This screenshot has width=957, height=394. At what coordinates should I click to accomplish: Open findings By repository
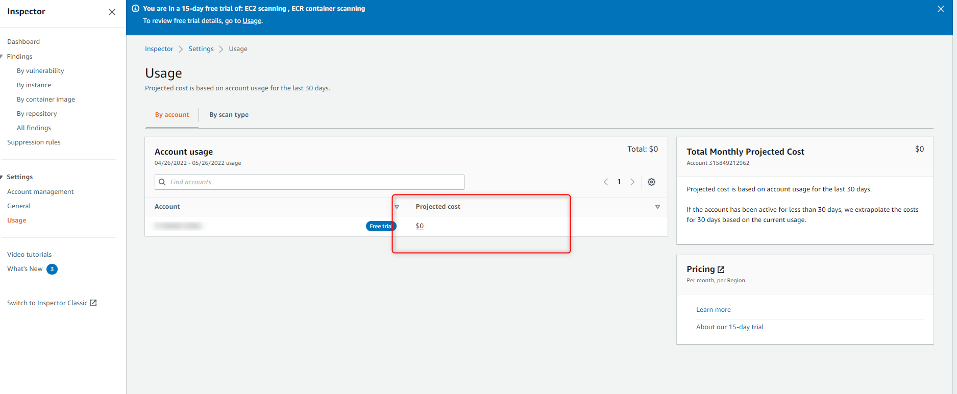[37, 114]
